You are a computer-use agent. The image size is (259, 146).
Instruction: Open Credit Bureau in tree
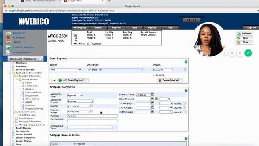(23, 128)
